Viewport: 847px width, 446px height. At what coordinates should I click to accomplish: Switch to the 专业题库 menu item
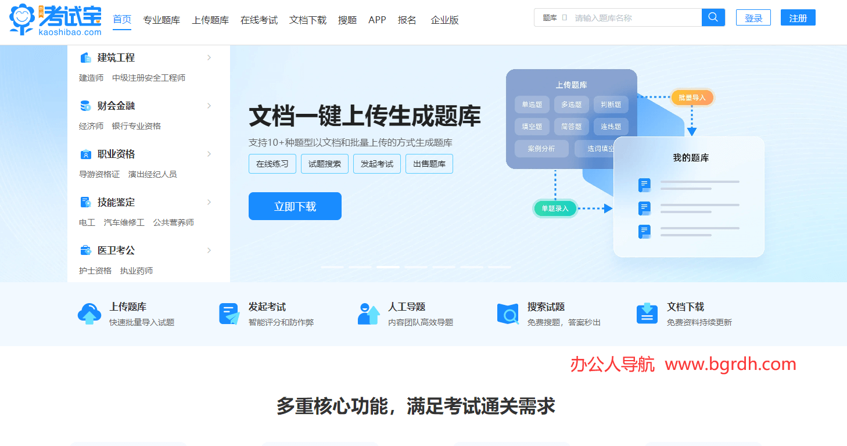(x=161, y=19)
